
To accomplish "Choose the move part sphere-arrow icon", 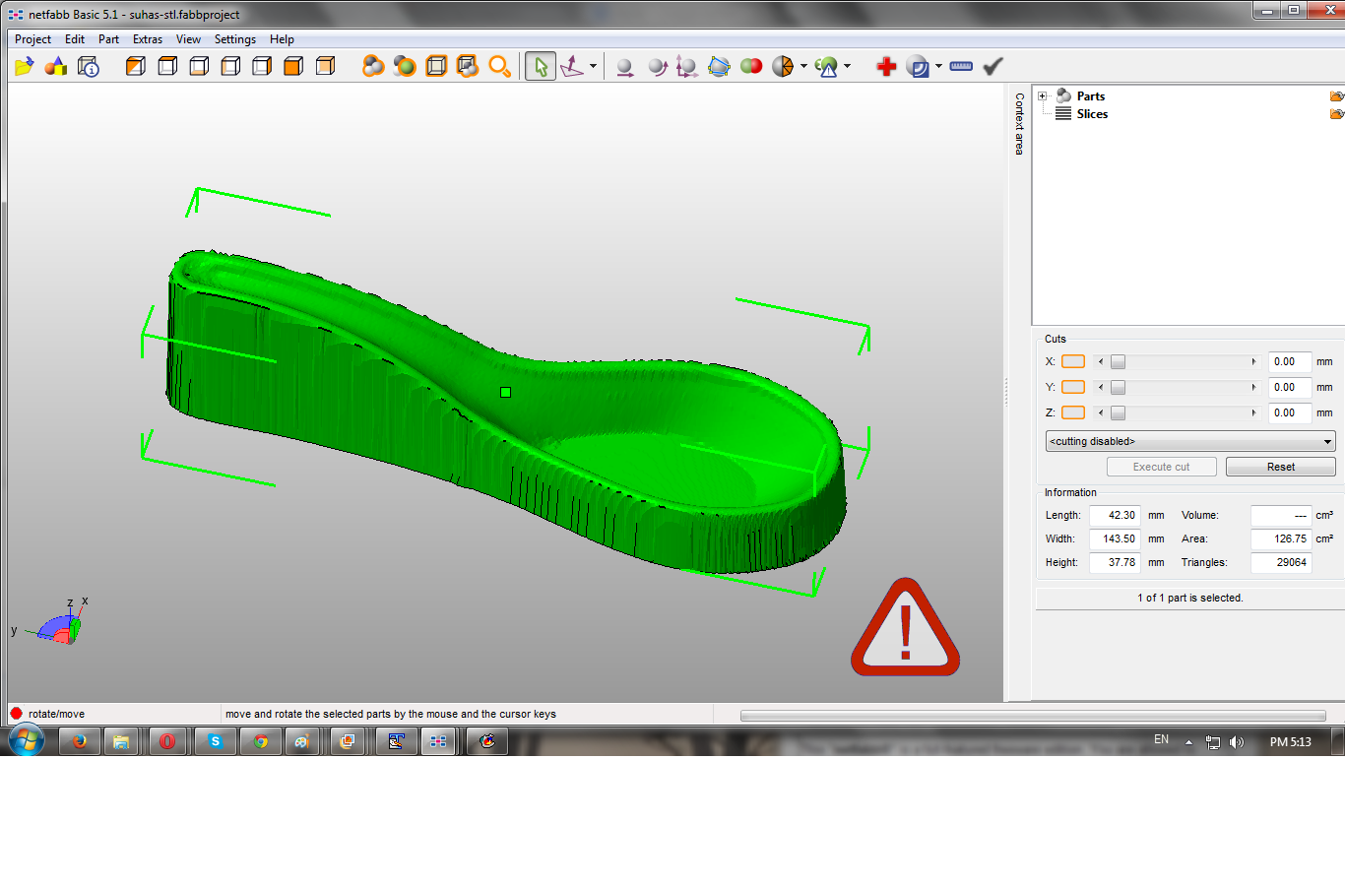I will click(x=624, y=66).
